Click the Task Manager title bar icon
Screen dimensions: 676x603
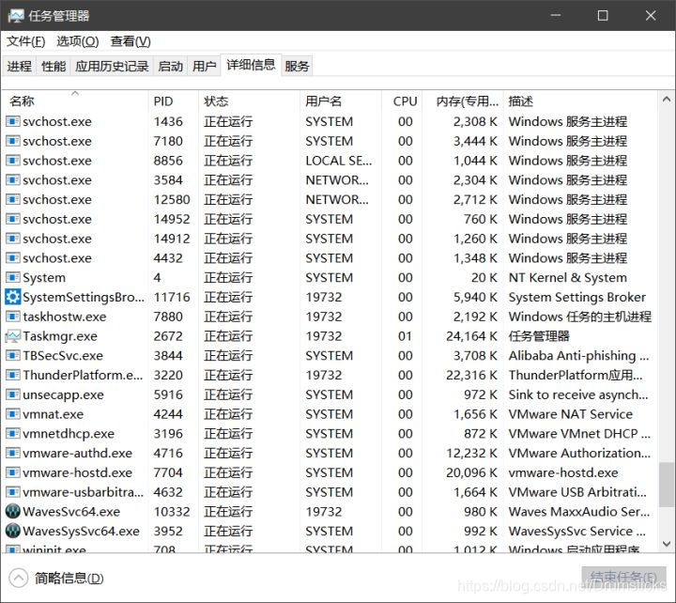click(x=16, y=16)
